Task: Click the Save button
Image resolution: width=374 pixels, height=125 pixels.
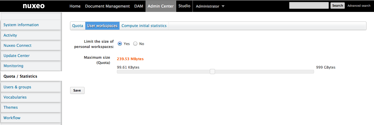Action: coord(77,90)
